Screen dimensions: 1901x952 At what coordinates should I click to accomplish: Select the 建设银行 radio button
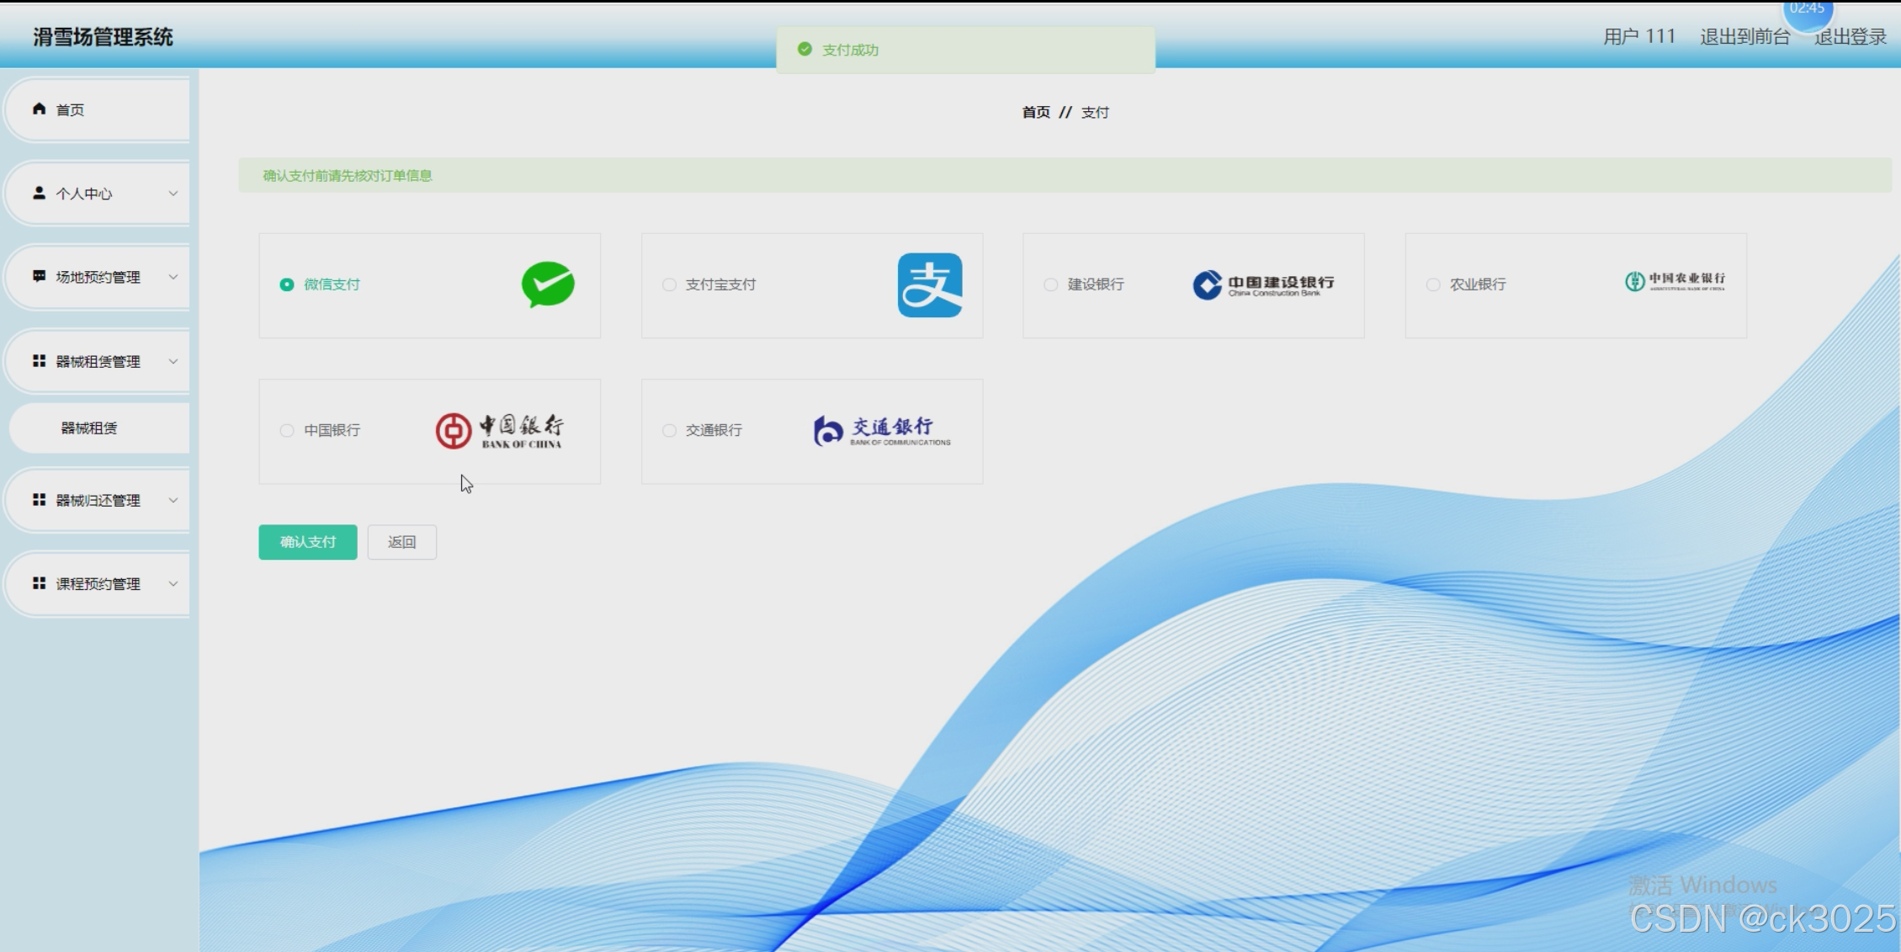[1050, 285]
